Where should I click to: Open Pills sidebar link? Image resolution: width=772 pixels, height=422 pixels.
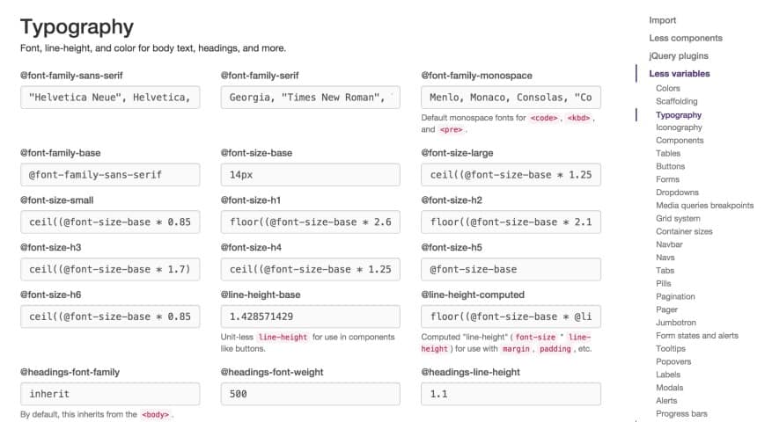tap(663, 283)
